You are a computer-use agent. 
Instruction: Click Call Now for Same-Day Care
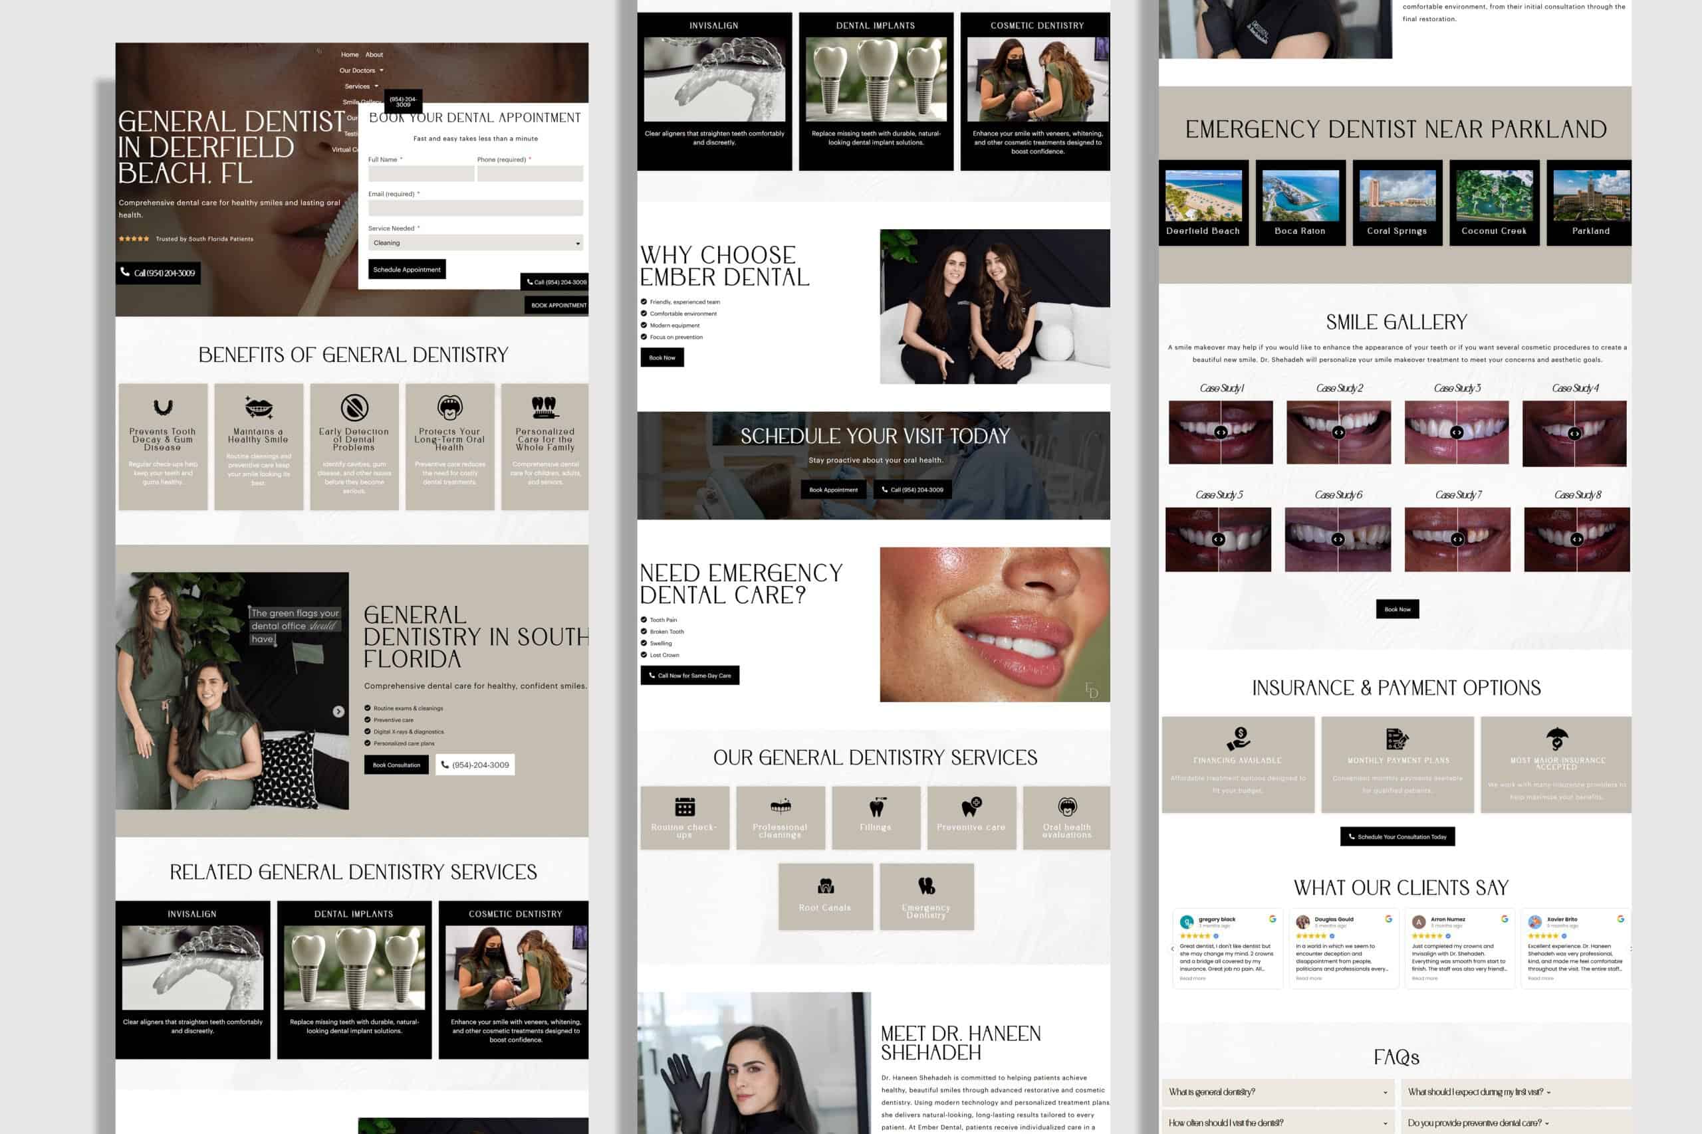(x=689, y=676)
